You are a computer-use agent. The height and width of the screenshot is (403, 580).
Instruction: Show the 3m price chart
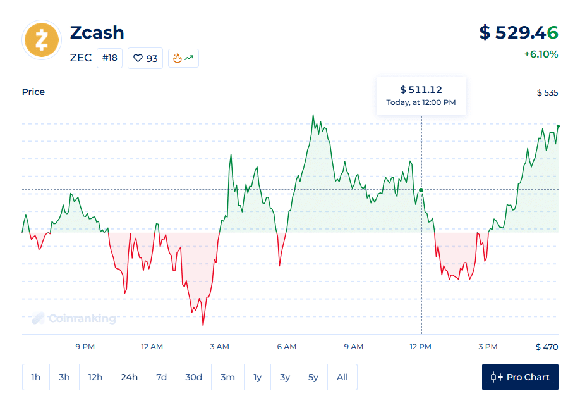pos(227,377)
